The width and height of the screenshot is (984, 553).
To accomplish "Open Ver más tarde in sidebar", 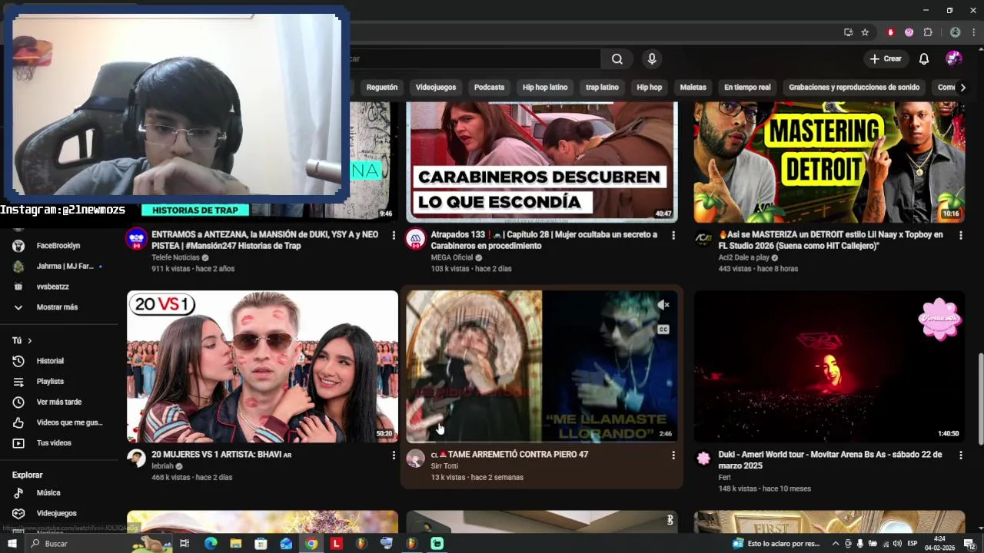I will click(x=58, y=402).
